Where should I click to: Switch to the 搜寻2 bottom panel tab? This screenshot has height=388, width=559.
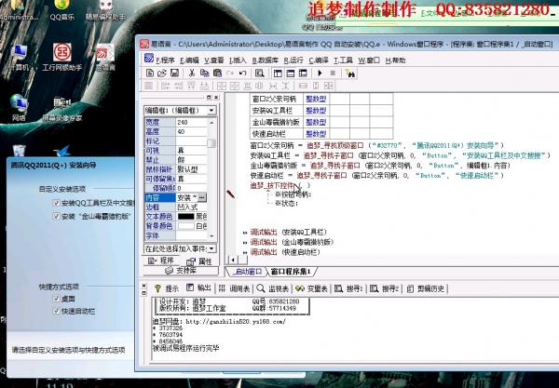point(385,288)
